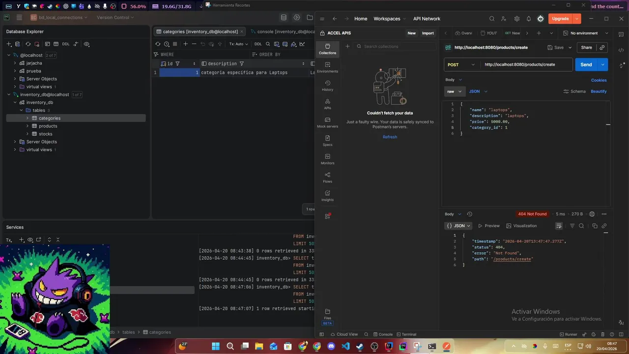Image resolution: width=629 pixels, height=354 pixels.
Task: Collapse inventory_db@localhost data source node
Action: pyautogui.click(x=9, y=94)
